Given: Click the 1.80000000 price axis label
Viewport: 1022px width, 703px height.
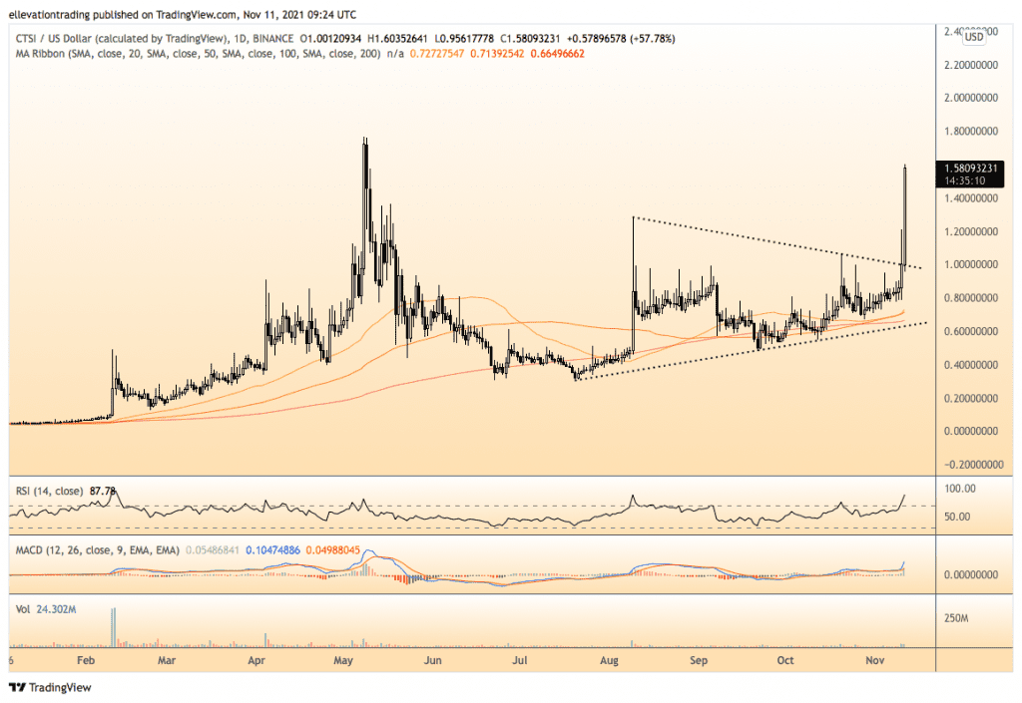Looking at the screenshot, I should (970, 131).
